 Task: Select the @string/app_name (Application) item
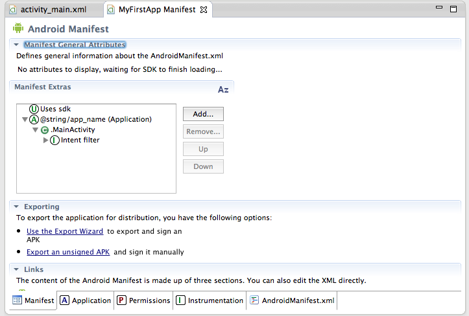pyautogui.click(x=96, y=119)
